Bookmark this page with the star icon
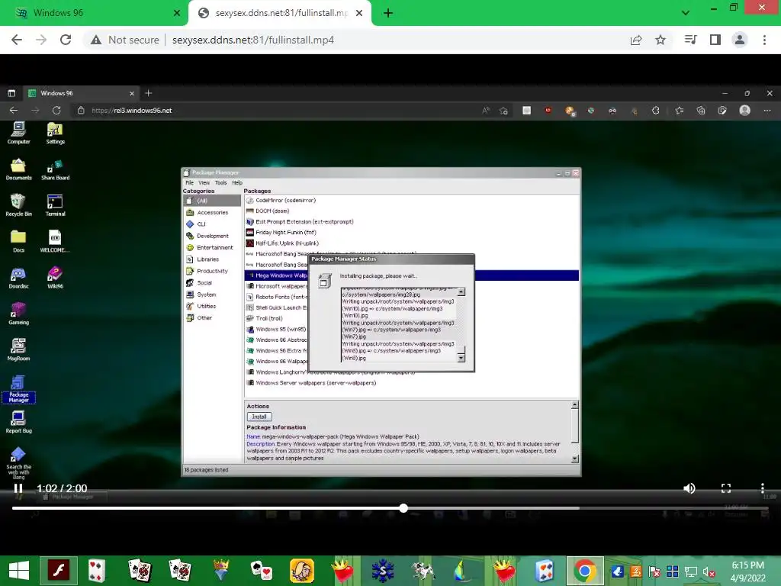Viewport: 781px width, 586px height. [x=660, y=40]
